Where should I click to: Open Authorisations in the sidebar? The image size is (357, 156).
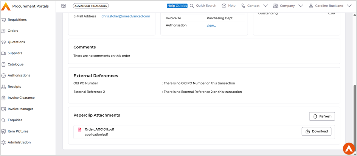[19, 75]
